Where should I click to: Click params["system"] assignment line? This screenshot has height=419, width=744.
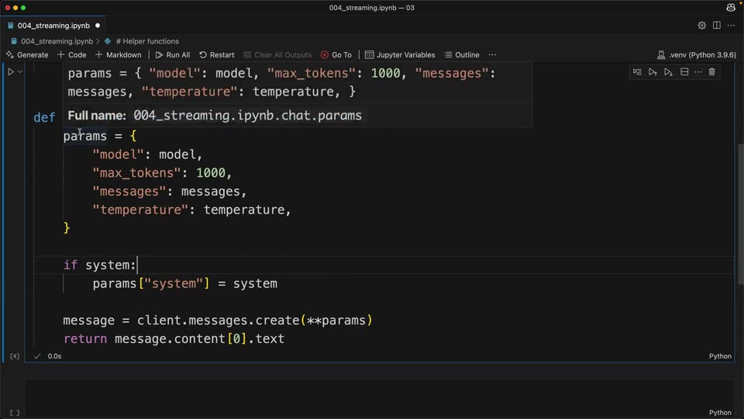(184, 284)
